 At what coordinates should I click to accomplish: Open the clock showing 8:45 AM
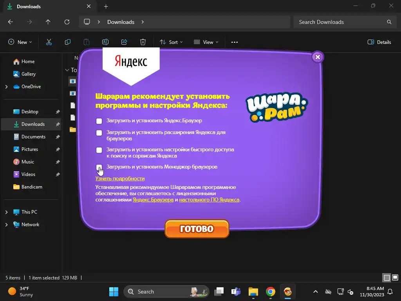(372, 292)
